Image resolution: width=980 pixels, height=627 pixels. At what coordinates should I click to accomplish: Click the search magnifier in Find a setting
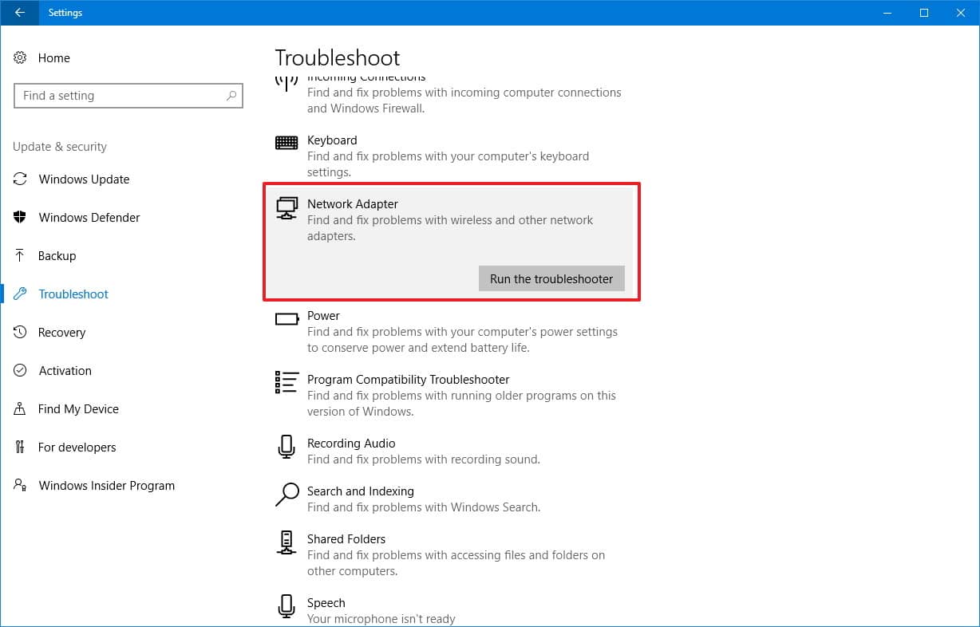coord(231,96)
